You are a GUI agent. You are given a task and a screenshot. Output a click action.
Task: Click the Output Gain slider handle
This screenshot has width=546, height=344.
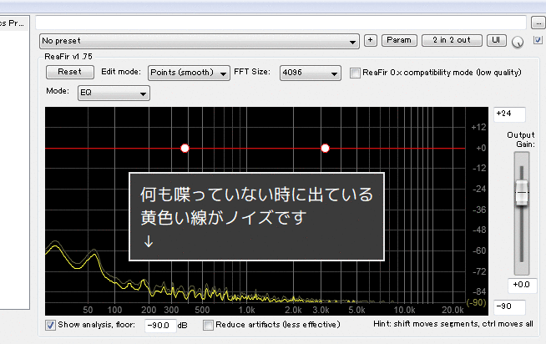(x=522, y=194)
